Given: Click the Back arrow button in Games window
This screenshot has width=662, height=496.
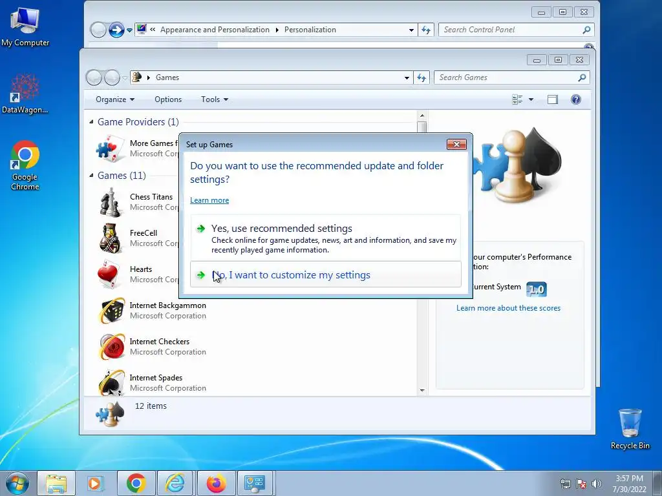Looking at the screenshot, I should pyautogui.click(x=94, y=77).
